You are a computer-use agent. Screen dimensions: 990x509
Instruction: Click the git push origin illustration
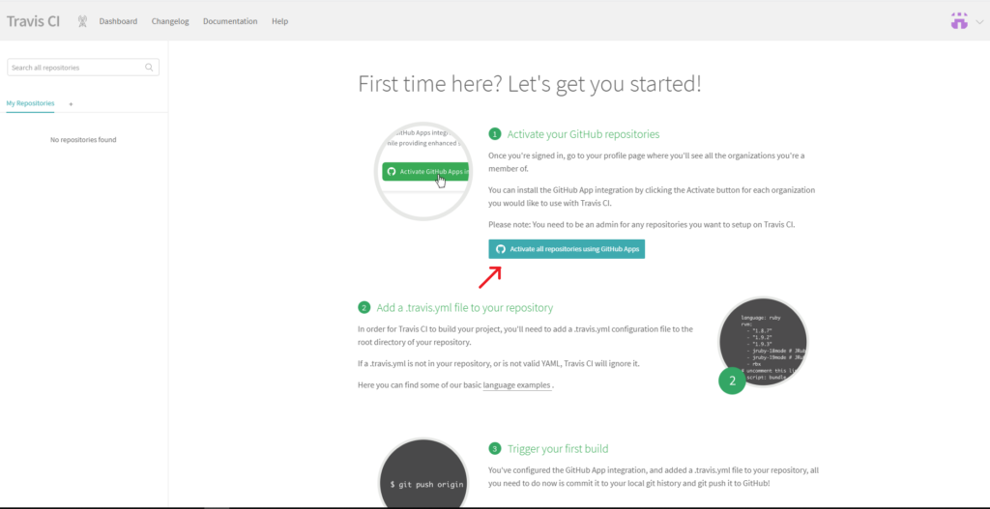pos(426,478)
